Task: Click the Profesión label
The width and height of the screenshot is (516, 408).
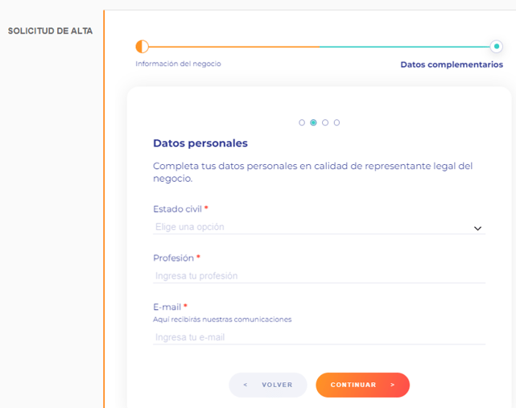Action: (x=173, y=258)
